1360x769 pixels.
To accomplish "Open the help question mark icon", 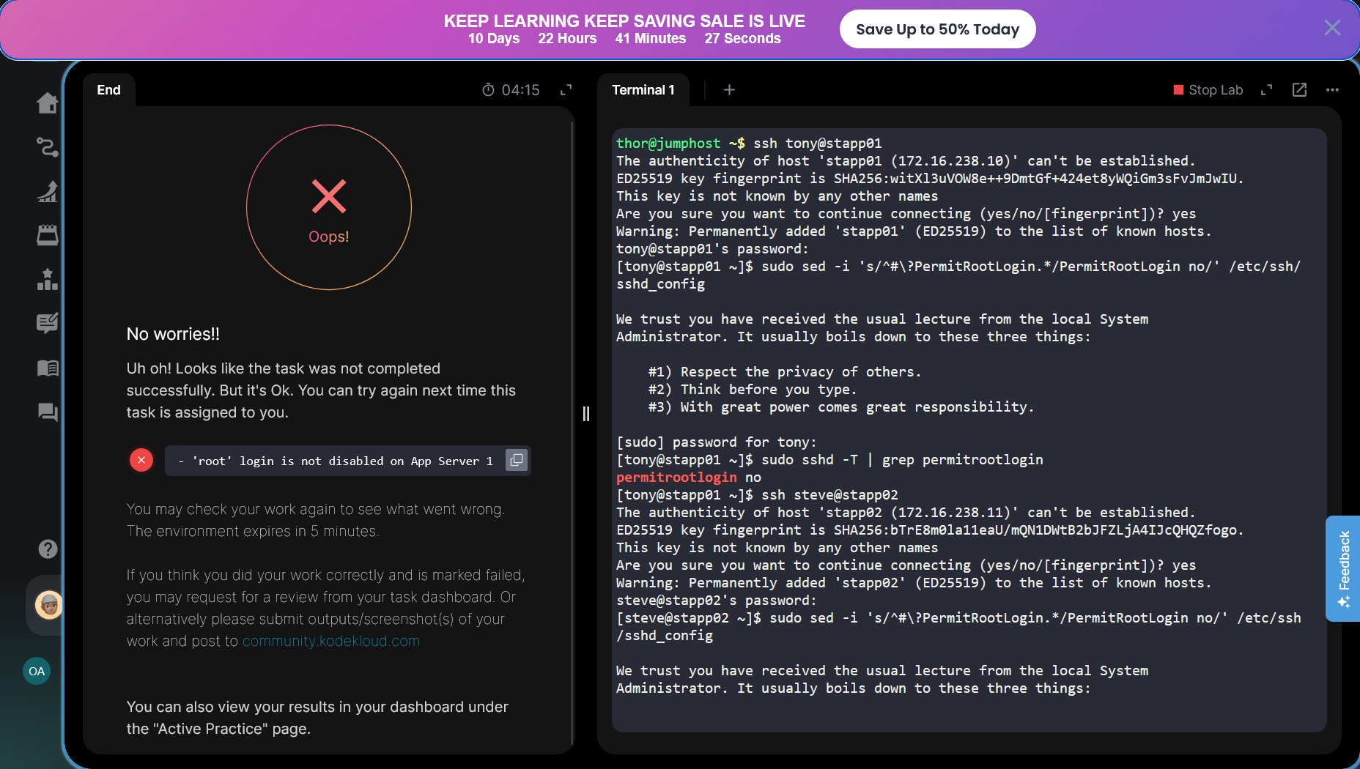I will pos(48,549).
